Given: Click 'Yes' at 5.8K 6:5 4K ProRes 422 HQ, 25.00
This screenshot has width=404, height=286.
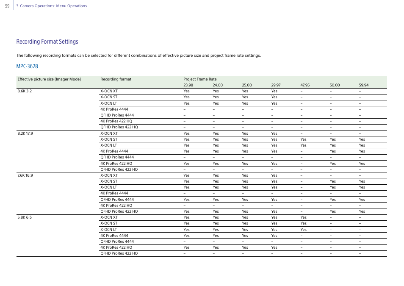Looking at the screenshot, I should [x=245, y=247].
